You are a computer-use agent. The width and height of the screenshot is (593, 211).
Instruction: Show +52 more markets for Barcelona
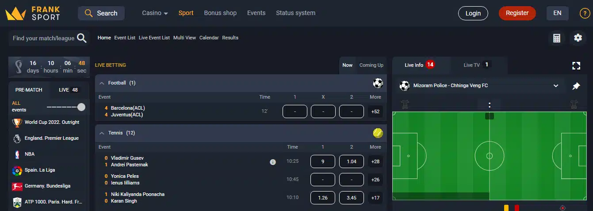375,111
